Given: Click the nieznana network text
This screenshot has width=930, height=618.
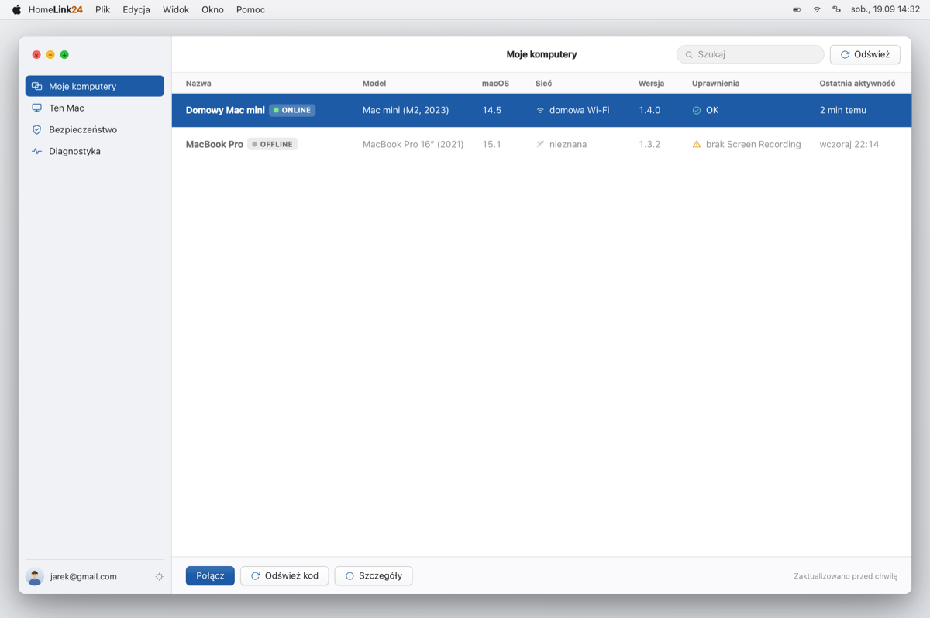Looking at the screenshot, I should [x=568, y=144].
